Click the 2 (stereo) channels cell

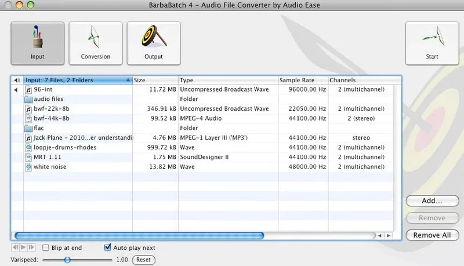click(x=361, y=118)
